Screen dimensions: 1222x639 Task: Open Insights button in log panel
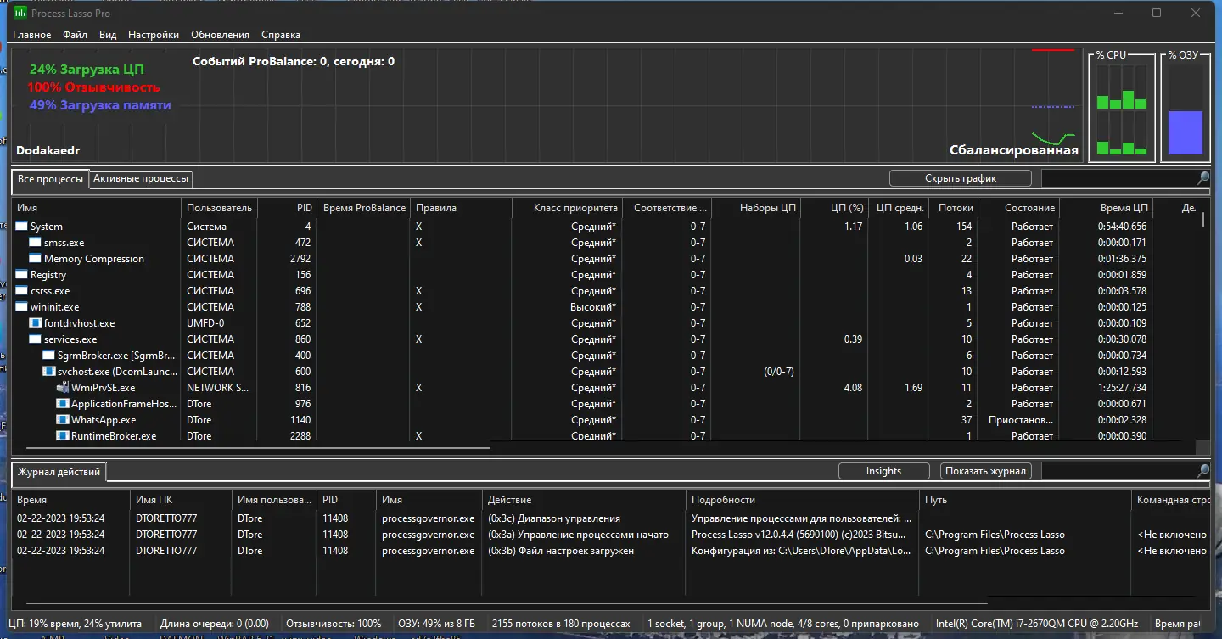click(x=883, y=471)
